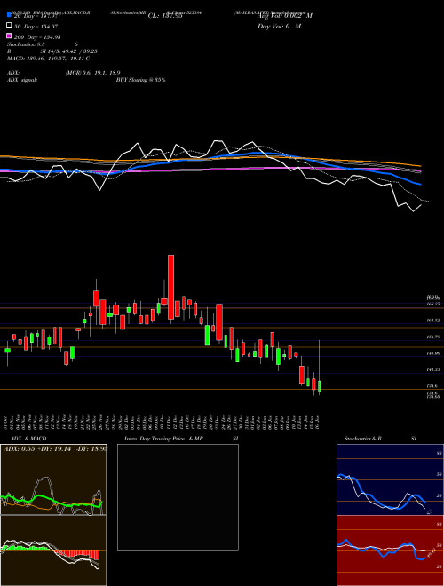Click the ADX '(MGR) 0.6, 19.1, 18.9' values
Image resolution: width=444 pixels, height=586 pixels.
point(92,73)
